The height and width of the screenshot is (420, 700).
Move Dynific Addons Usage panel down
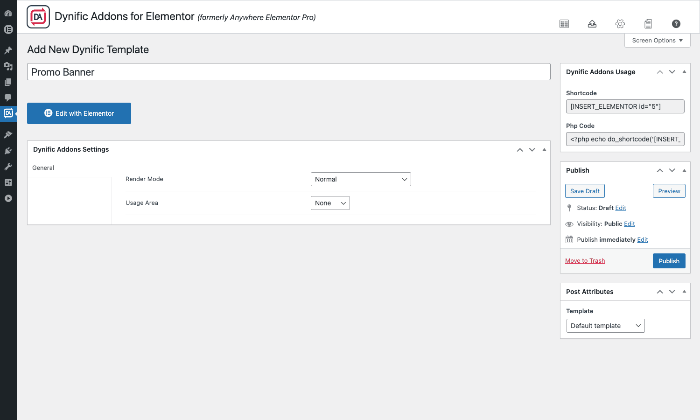pyautogui.click(x=672, y=72)
